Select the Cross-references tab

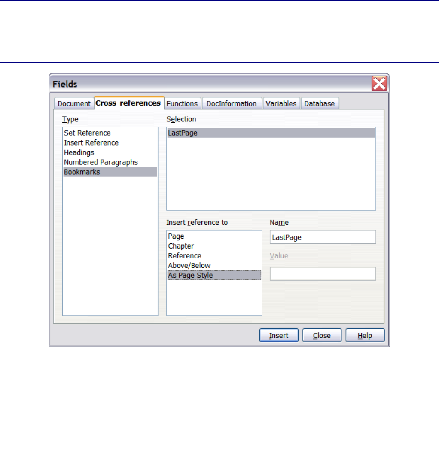tap(129, 103)
